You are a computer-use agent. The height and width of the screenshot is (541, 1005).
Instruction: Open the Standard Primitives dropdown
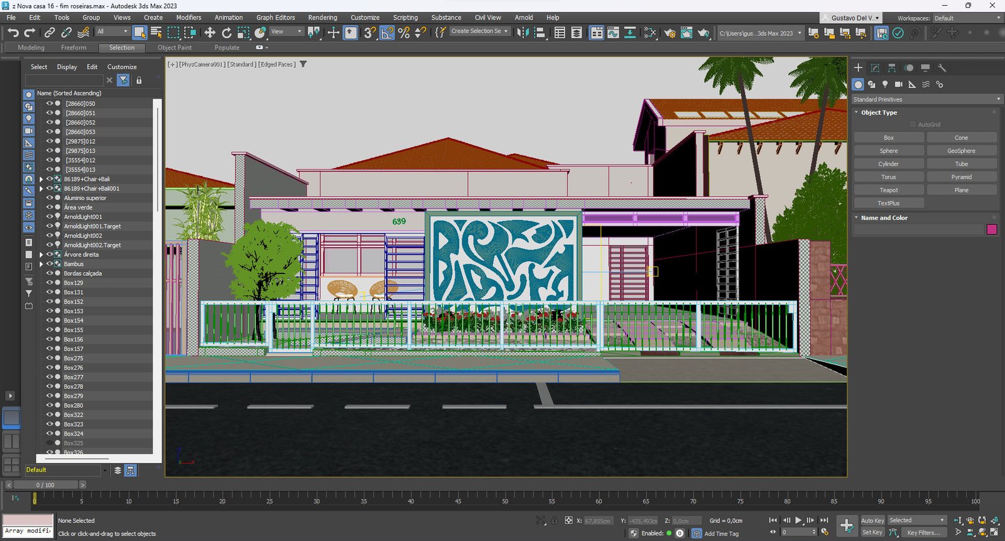coord(926,99)
